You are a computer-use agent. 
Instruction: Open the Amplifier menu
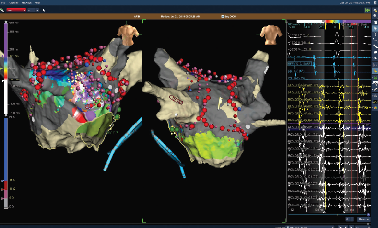point(13,3)
